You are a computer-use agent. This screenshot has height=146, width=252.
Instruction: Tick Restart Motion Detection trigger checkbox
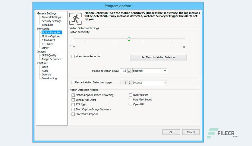[x=73, y=82]
